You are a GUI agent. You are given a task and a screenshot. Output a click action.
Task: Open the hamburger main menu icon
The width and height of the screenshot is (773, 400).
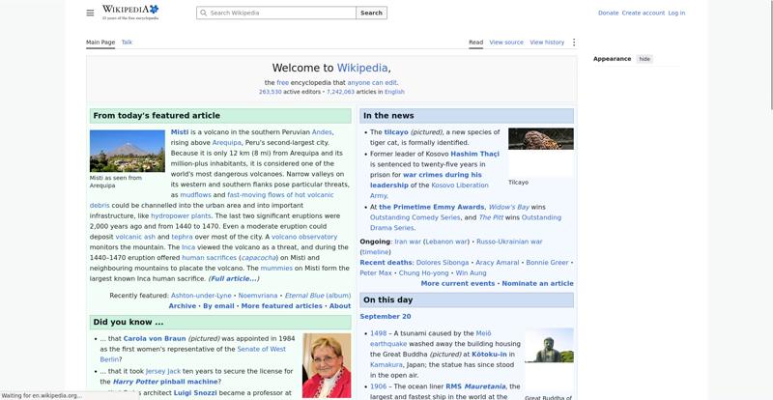(90, 13)
